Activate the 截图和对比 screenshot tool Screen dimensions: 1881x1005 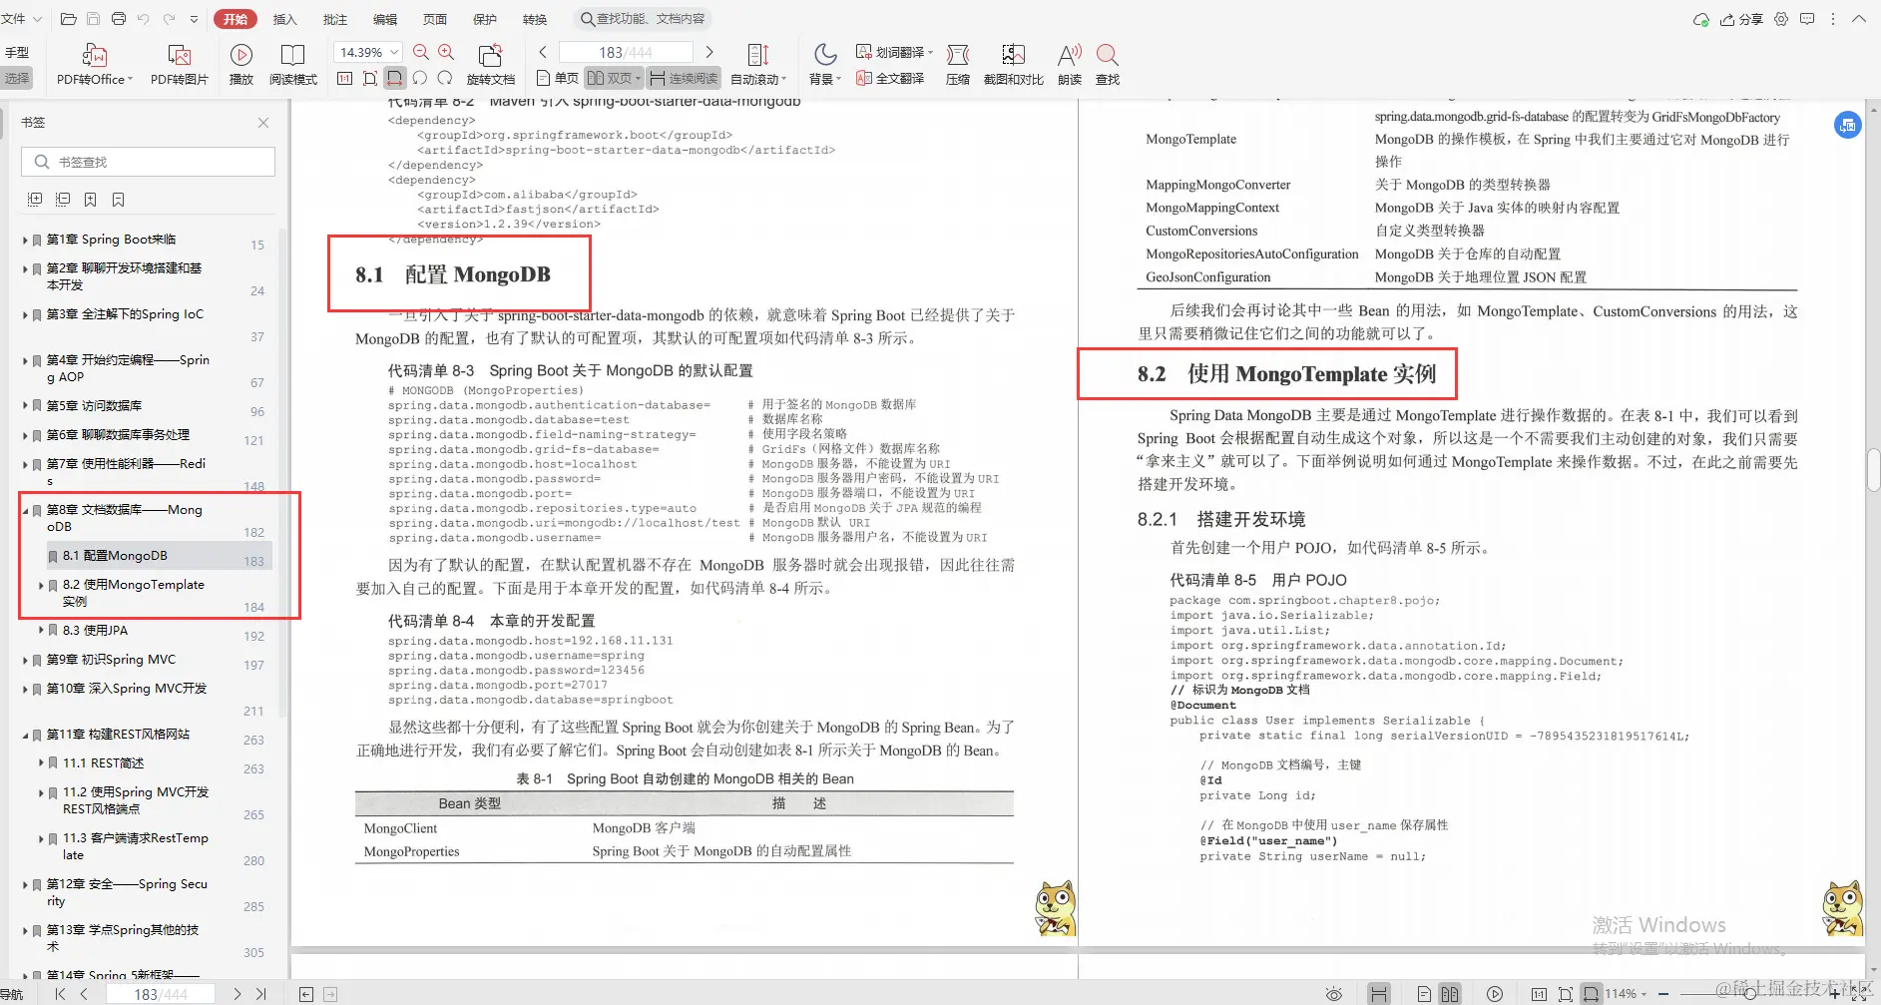pyautogui.click(x=1014, y=62)
